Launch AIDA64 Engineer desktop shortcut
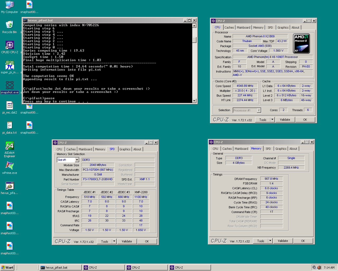 pyautogui.click(x=10, y=146)
